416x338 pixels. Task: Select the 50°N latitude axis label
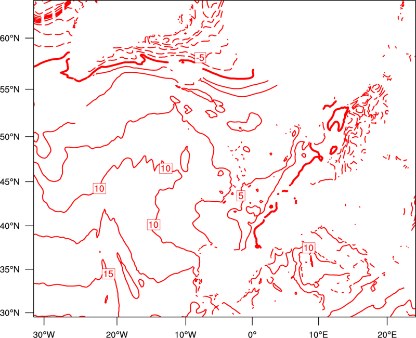pyautogui.click(x=10, y=137)
